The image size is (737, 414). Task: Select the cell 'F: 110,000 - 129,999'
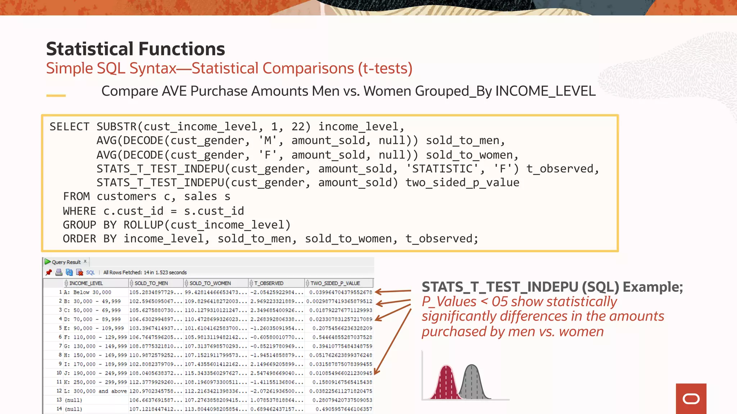click(96, 337)
